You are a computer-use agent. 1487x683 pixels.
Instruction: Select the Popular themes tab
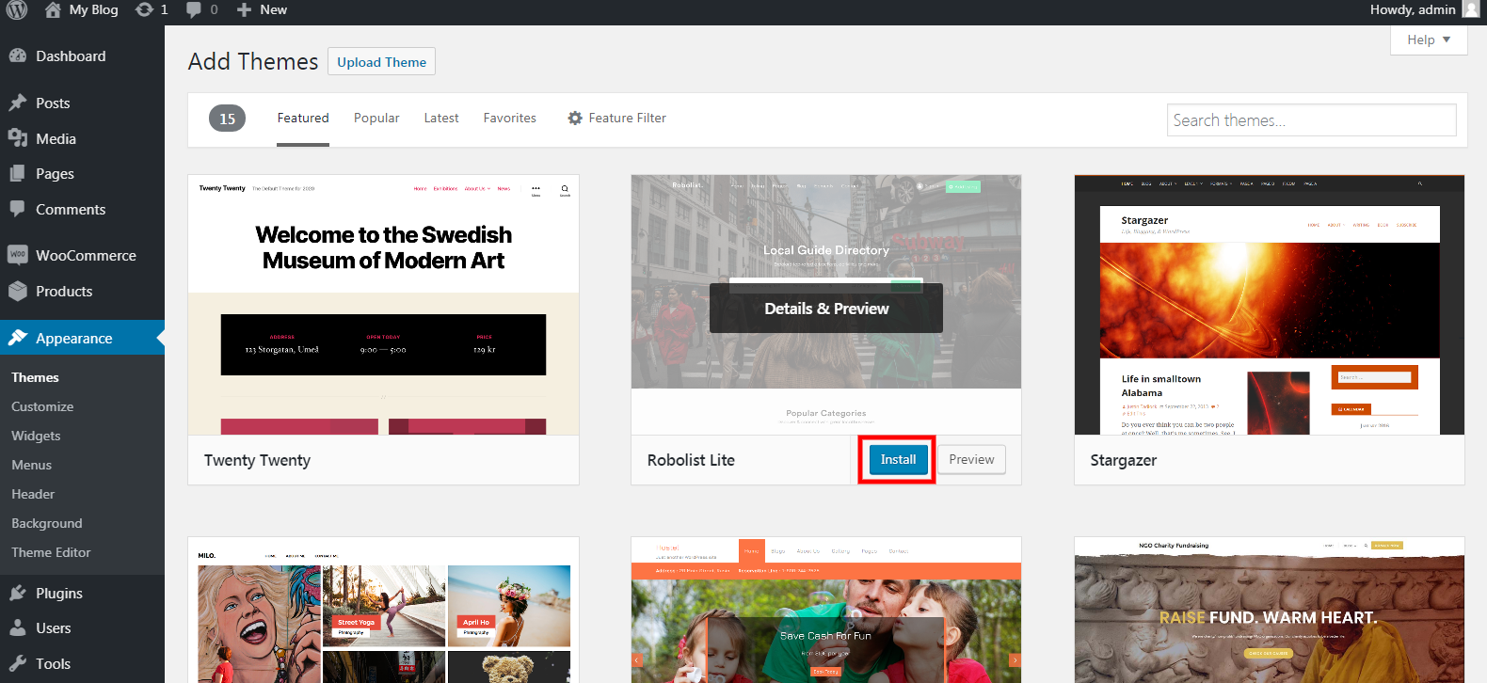coord(376,118)
